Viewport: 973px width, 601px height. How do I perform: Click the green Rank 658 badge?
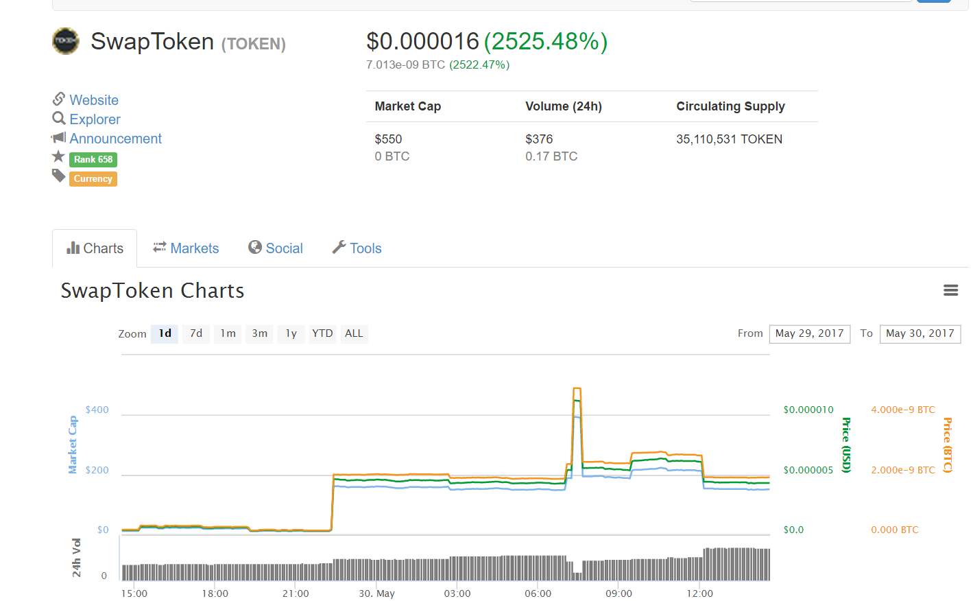tap(93, 159)
